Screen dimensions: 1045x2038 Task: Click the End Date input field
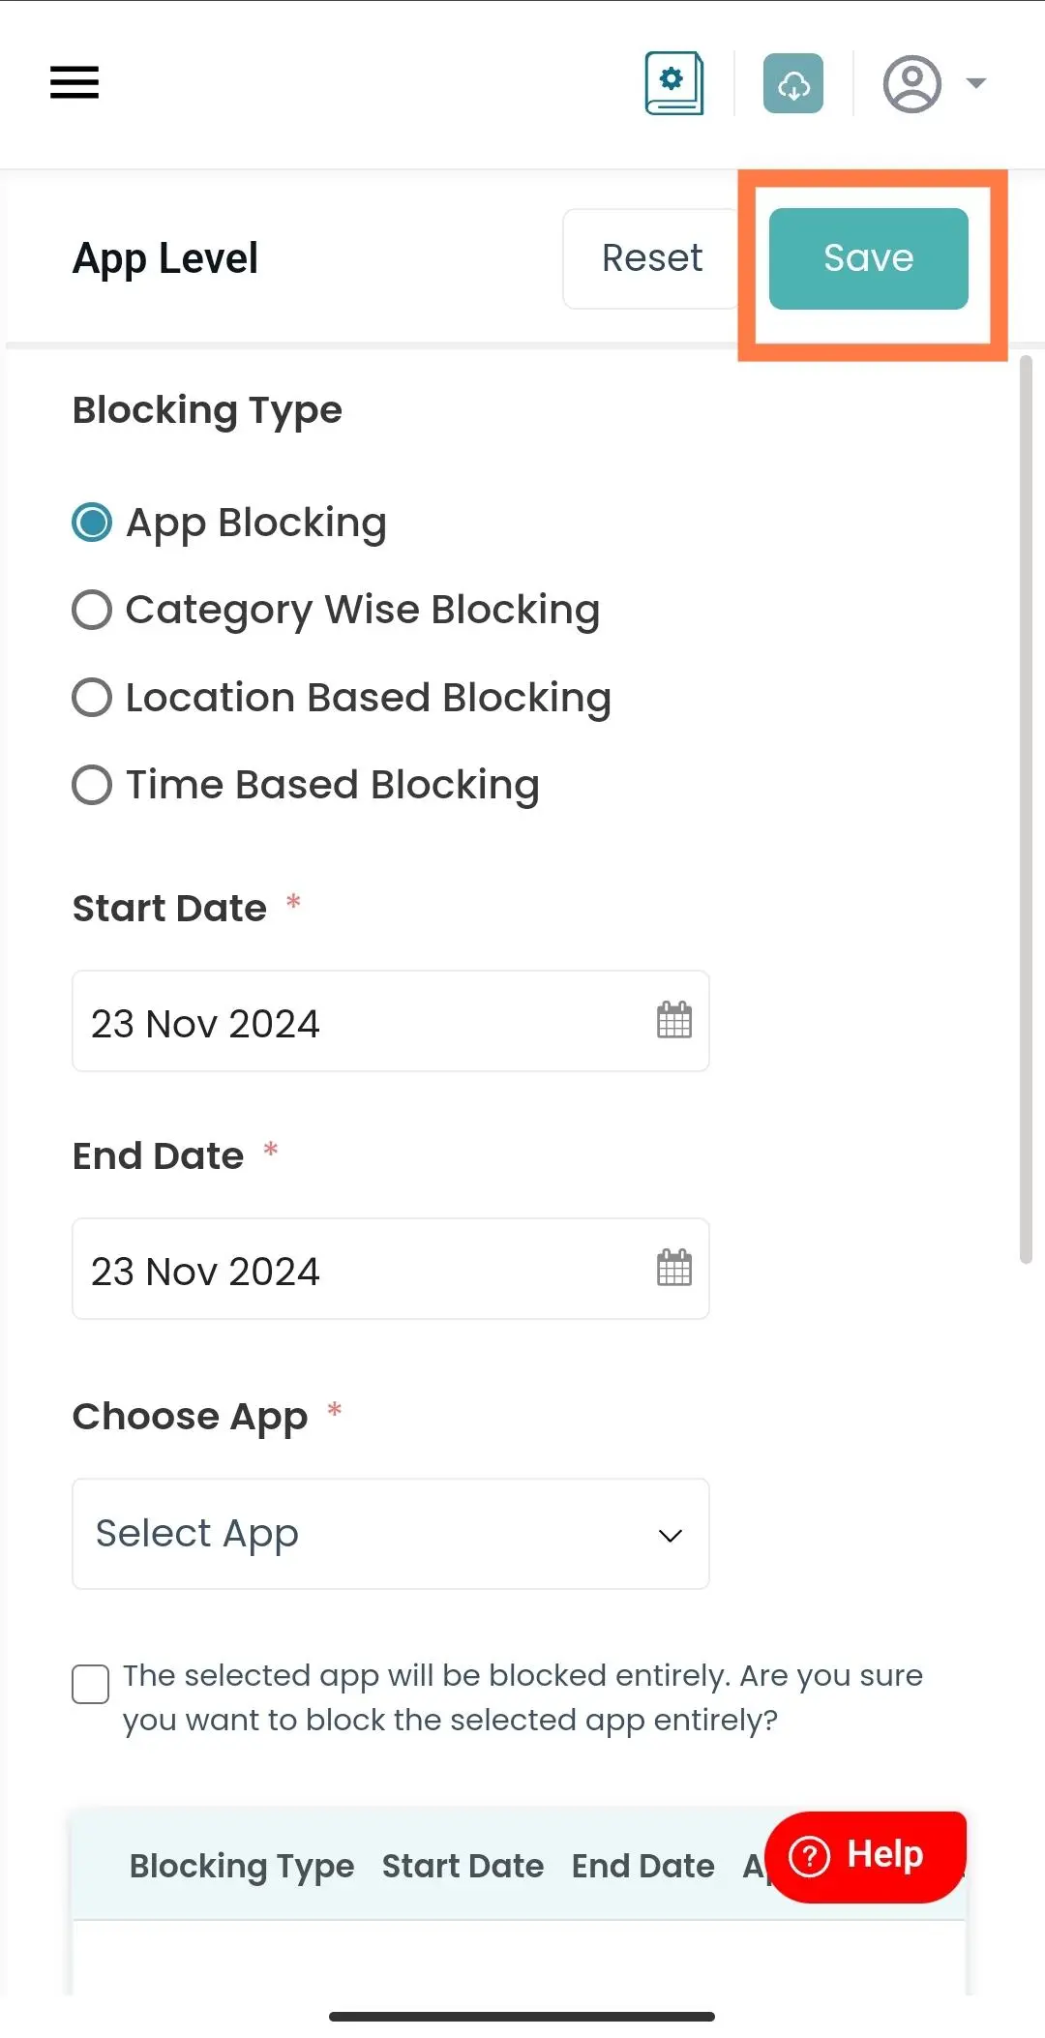[391, 1269]
